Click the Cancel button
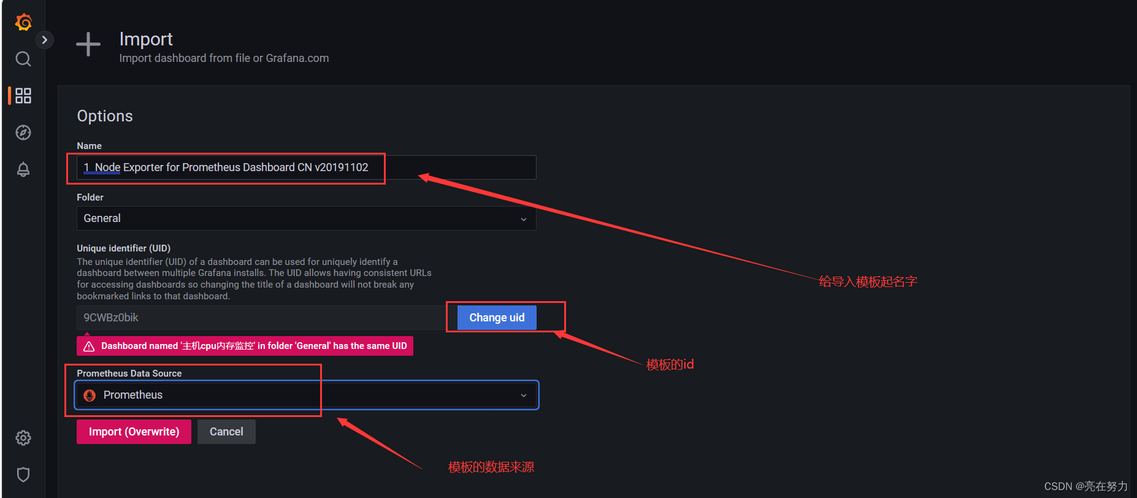Image resolution: width=1137 pixels, height=498 pixels. [x=226, y=432]
